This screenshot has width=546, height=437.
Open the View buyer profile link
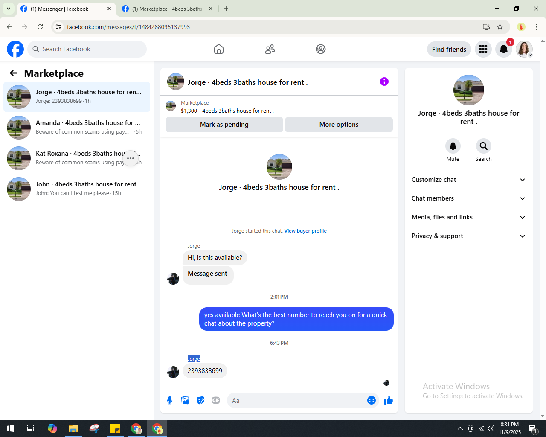pyautogui.click(x=305, y=231)
